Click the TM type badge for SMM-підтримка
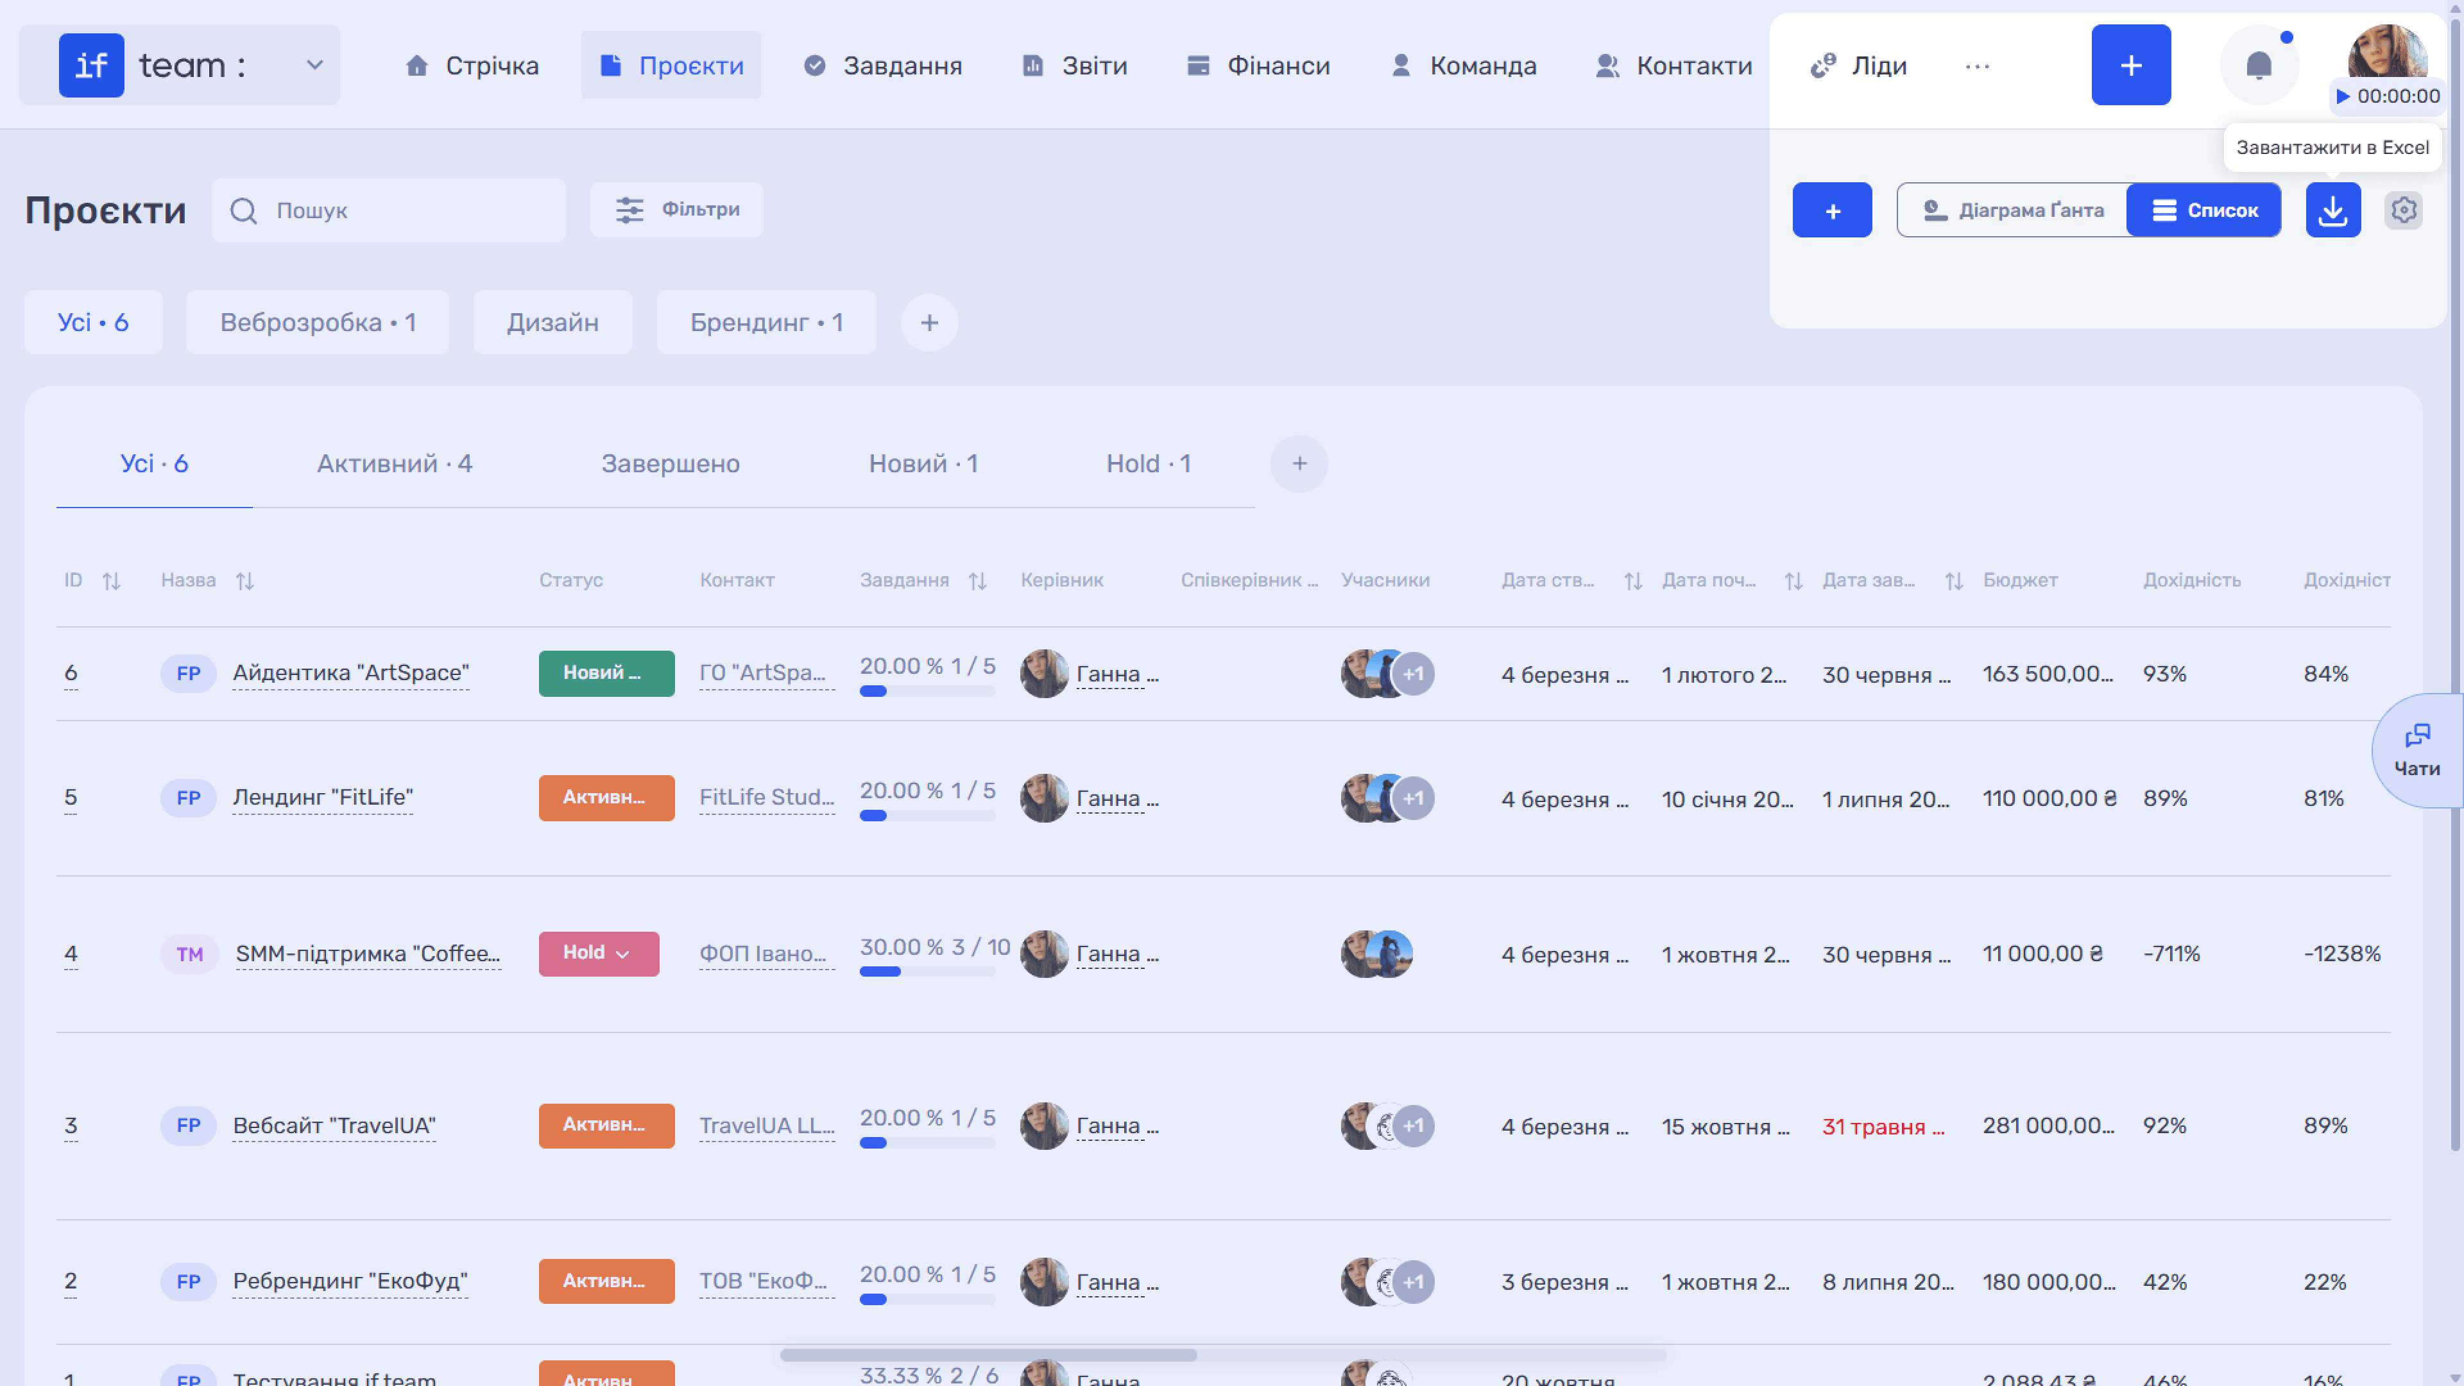This screenshot has height=1386, width=2464. (189, 954)
